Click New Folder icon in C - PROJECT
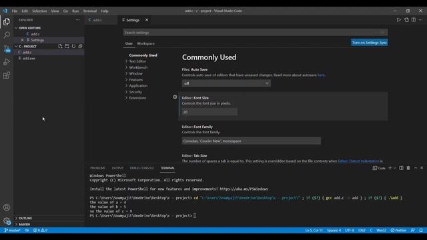This screenshot has height=240, width=427. click(x=67, y=46)
